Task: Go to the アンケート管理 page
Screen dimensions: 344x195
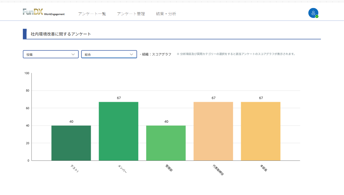Action: pos(131,14)
